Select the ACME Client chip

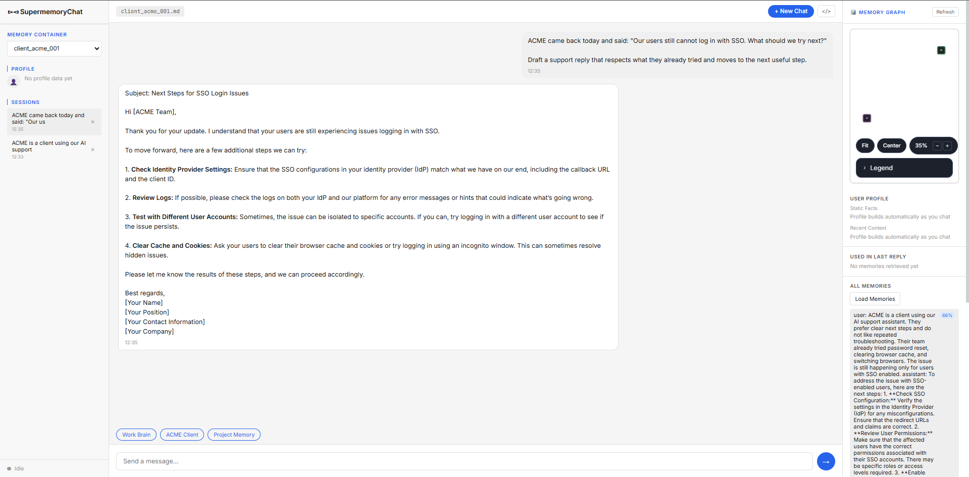pos(182,435)
